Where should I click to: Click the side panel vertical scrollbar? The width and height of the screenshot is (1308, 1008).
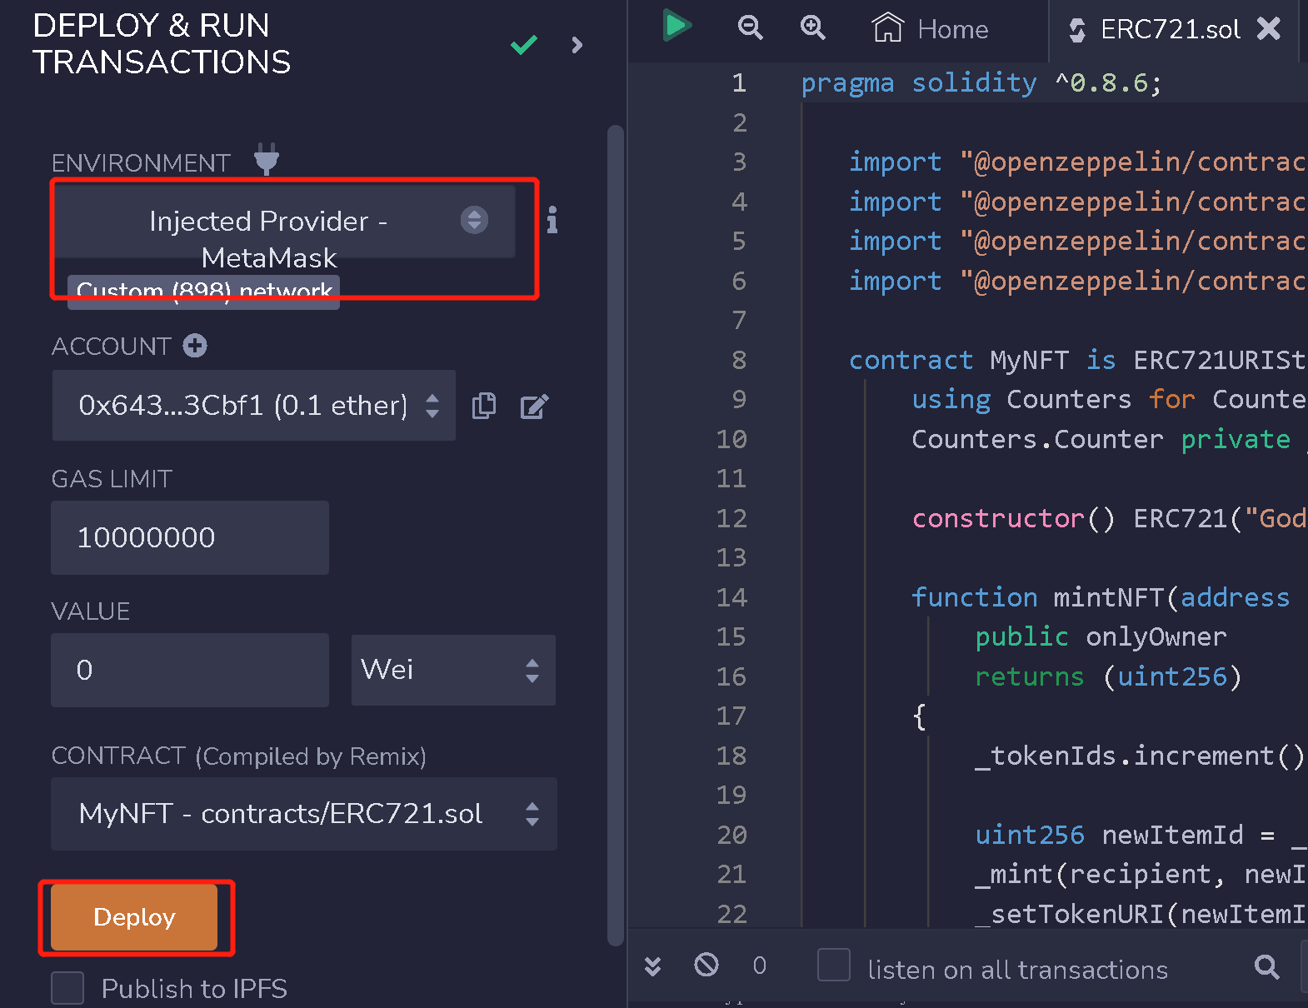click(x=616, y=535)
